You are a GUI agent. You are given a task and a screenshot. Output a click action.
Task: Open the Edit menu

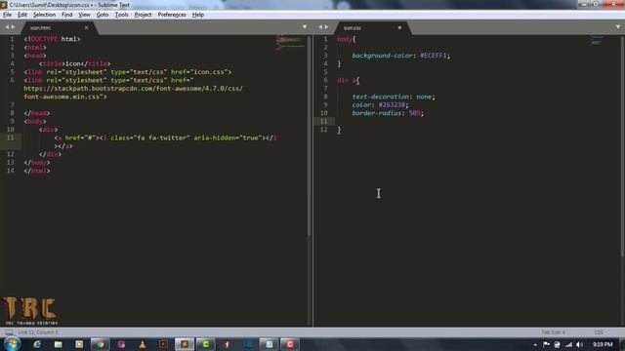[21, 15]
